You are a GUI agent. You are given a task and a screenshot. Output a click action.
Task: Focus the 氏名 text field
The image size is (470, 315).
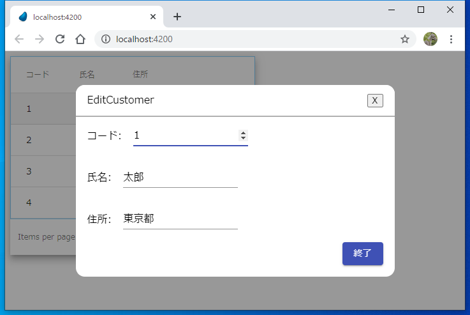click(x=180, y=177)
